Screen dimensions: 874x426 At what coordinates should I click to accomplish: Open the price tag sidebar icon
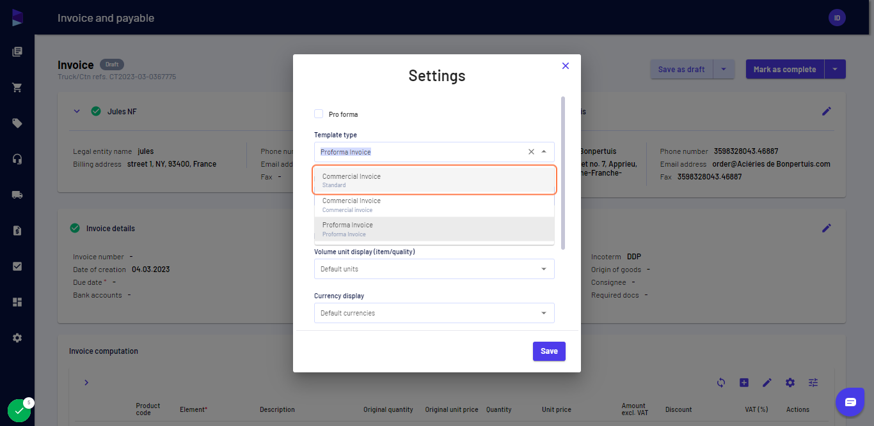pyautogui.click(x=17, y=123)
